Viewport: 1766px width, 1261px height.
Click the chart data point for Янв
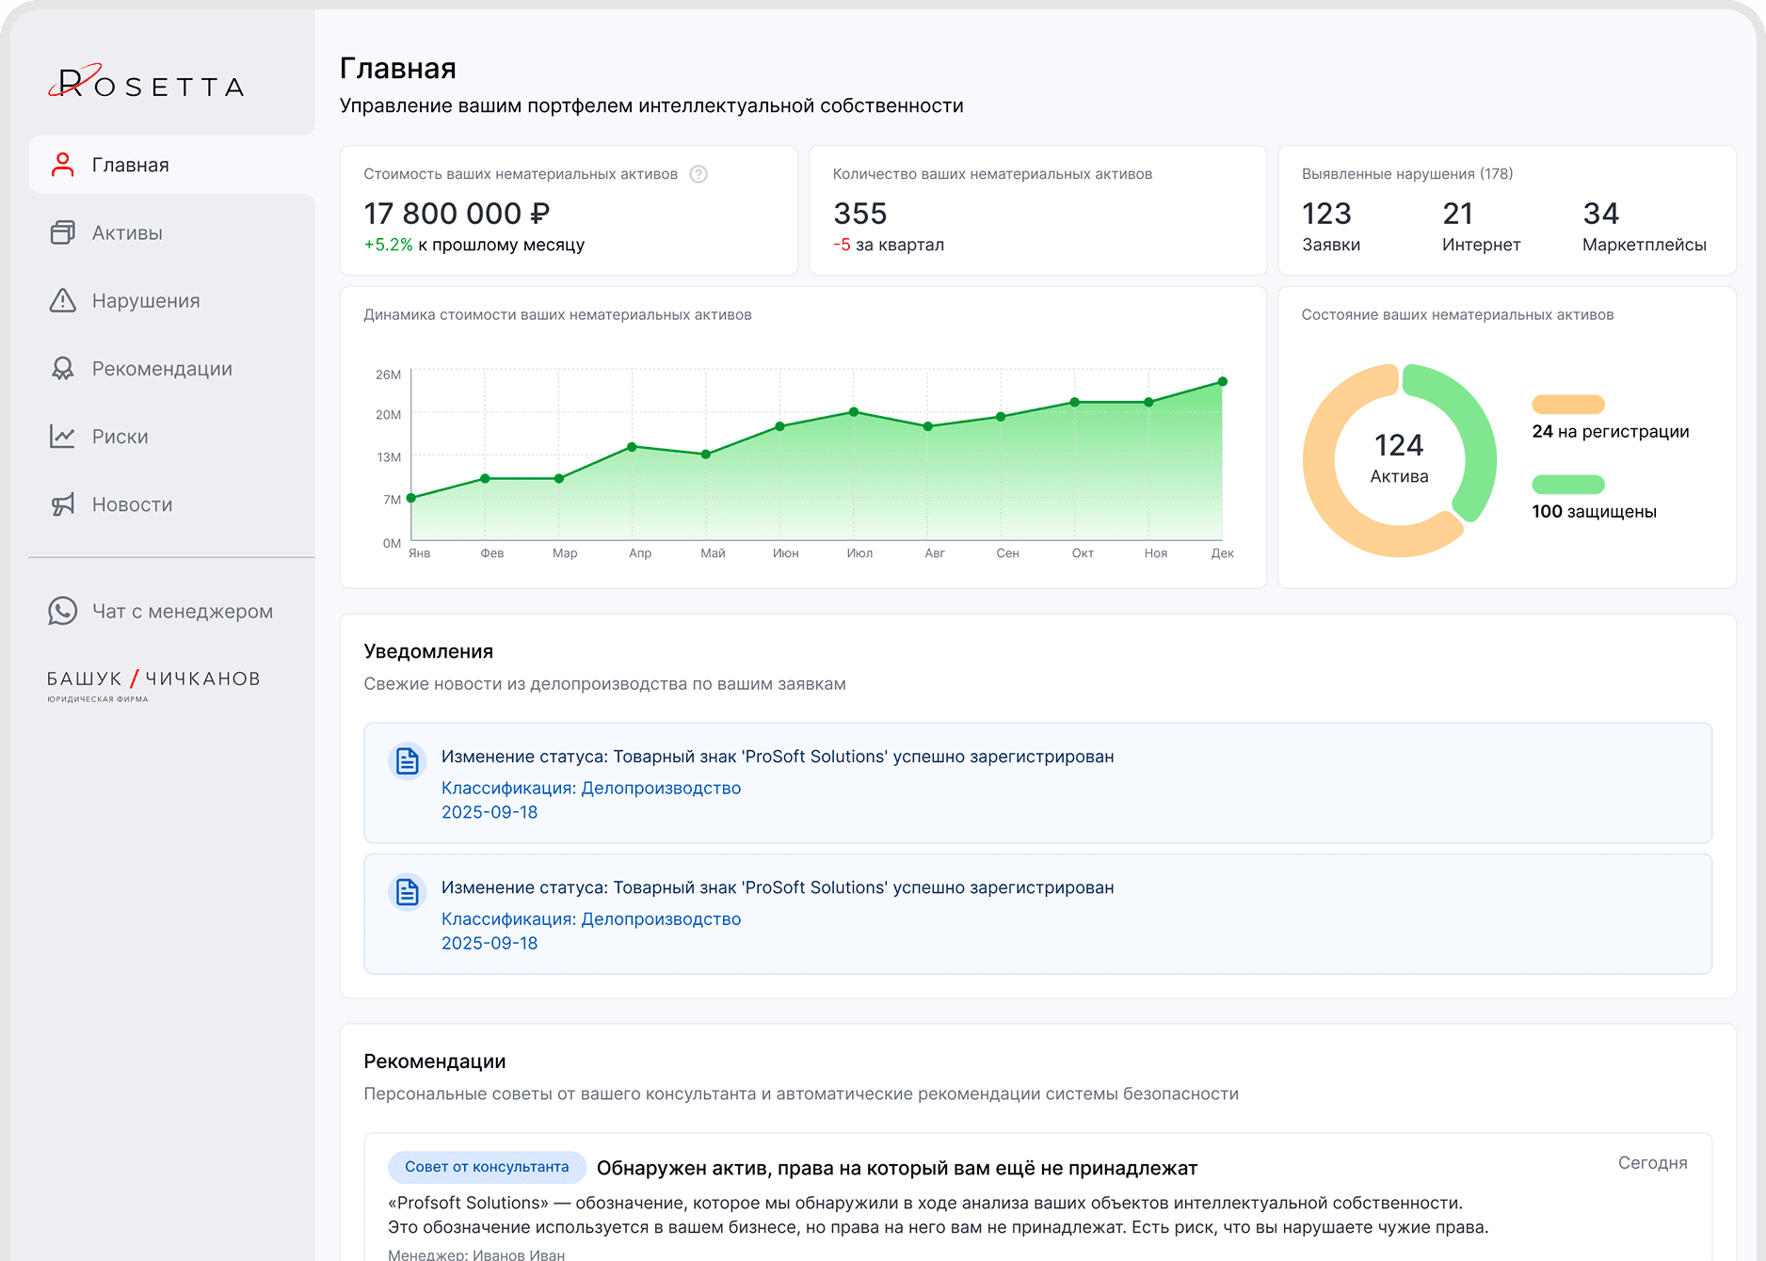(411, 498)
